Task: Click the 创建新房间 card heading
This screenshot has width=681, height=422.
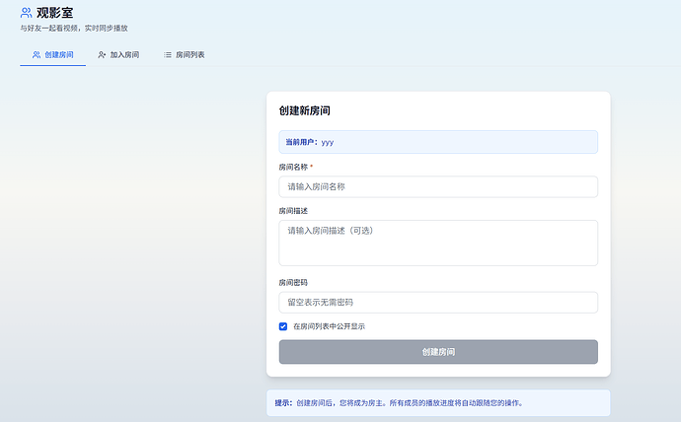Action: coord(304,111)
